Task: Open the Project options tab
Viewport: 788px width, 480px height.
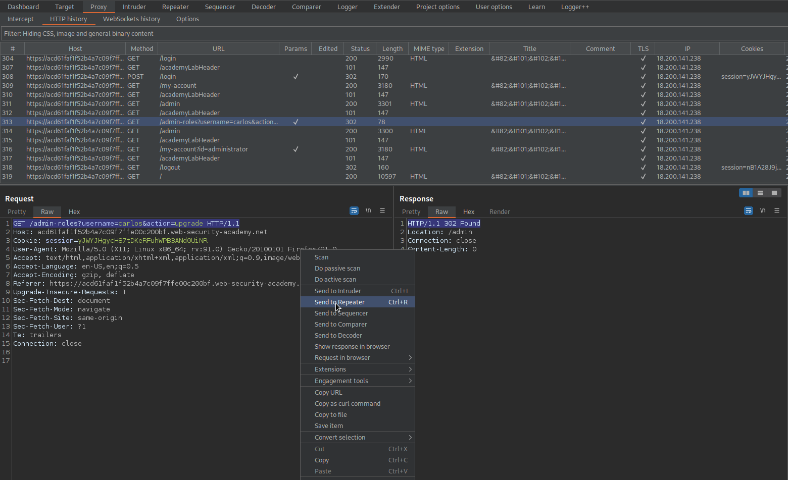Action: click(438, 7)
